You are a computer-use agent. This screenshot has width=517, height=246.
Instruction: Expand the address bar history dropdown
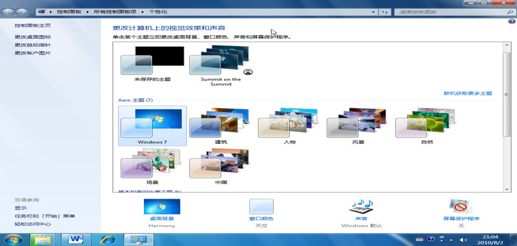click(x=373, y=12)
